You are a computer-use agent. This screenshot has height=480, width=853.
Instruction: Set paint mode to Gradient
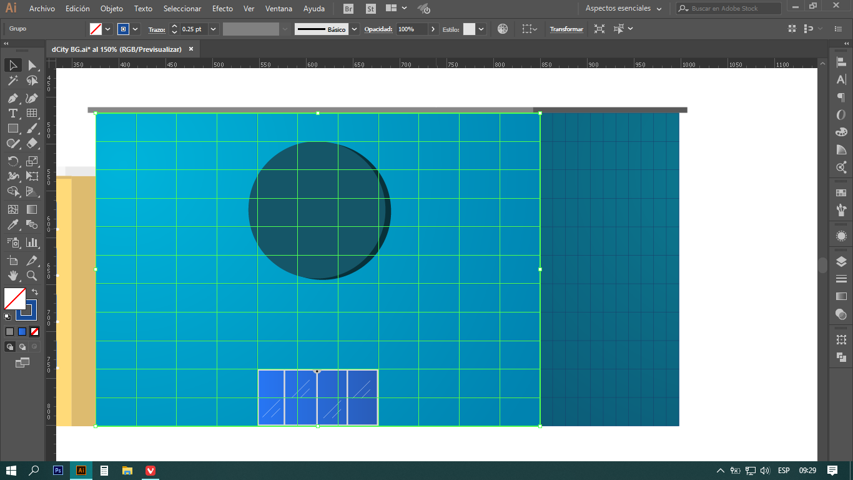(22, 332)
